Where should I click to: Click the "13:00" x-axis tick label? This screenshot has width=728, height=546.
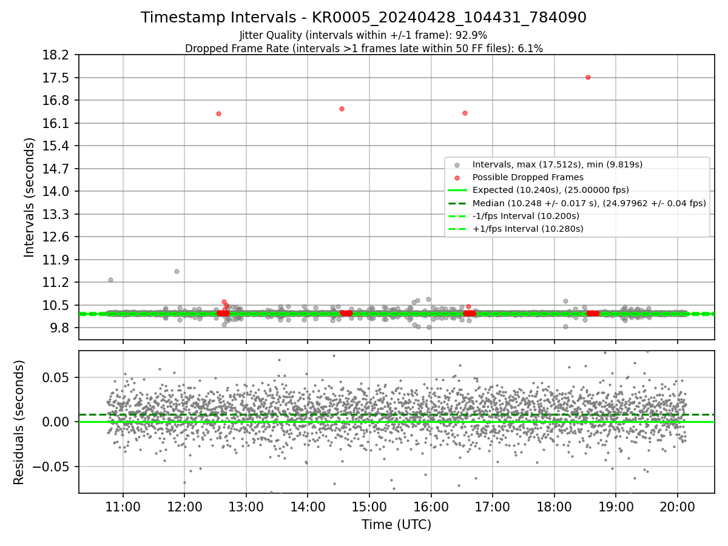(x=246, y=507)
